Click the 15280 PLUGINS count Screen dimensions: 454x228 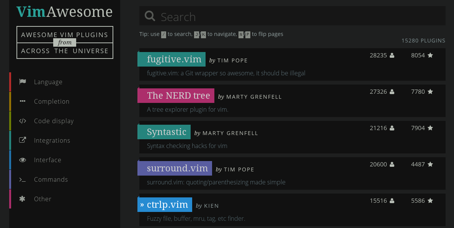(423, 41)
